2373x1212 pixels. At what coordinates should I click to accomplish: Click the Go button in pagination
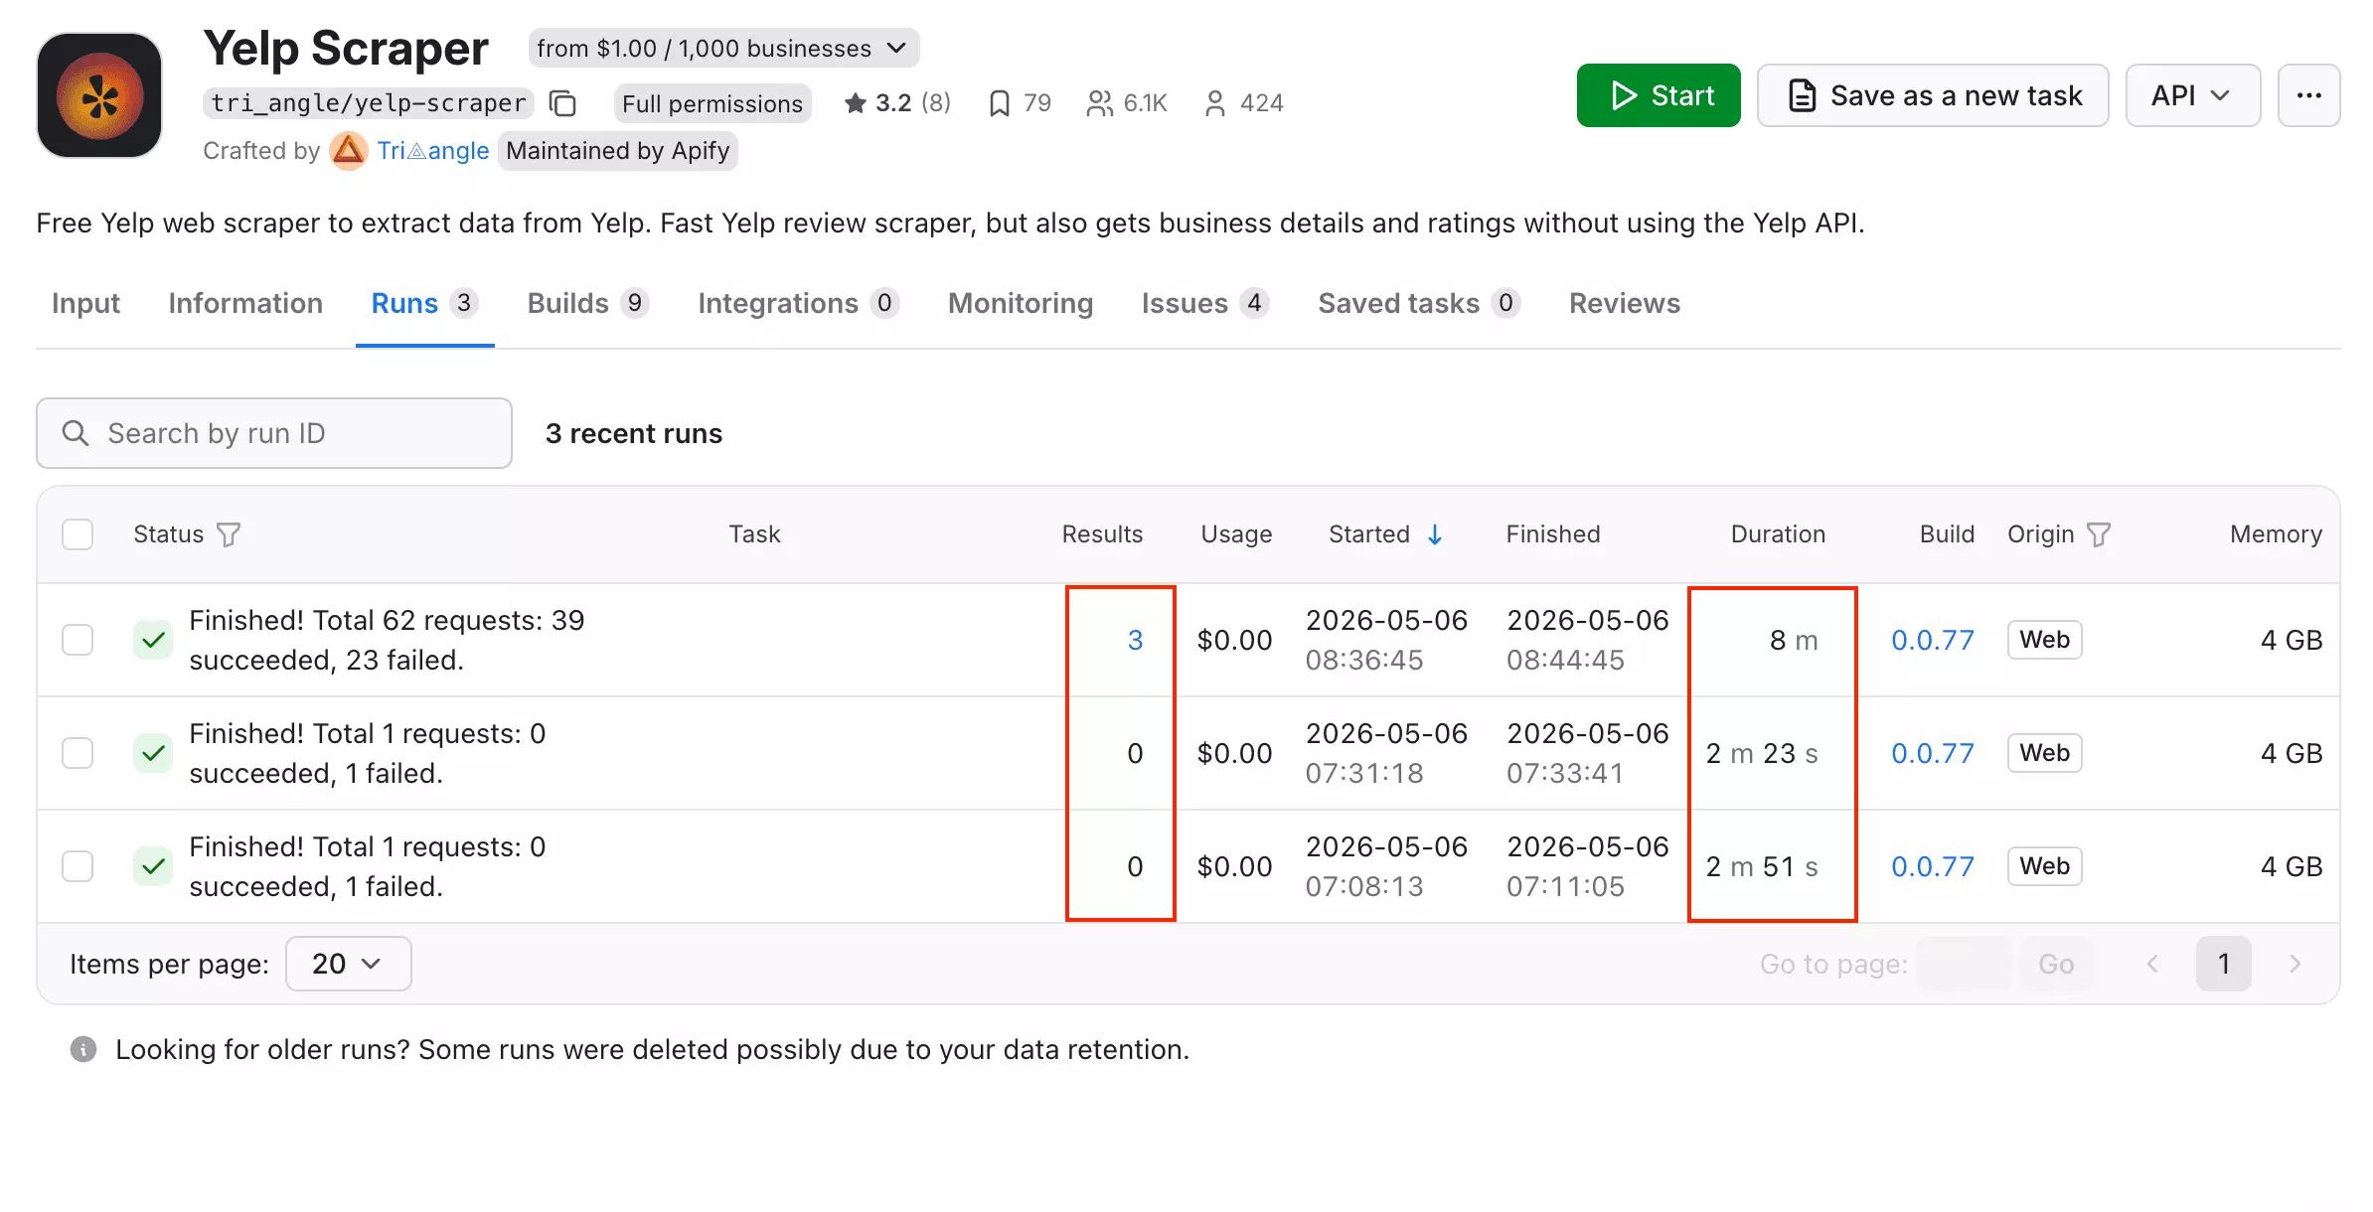(2056, 964)
